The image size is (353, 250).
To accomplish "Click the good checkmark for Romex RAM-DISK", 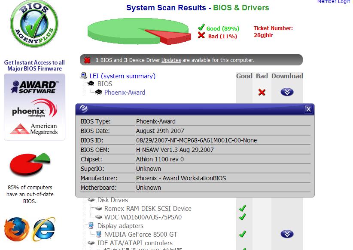I will click(x=243, y=208).
